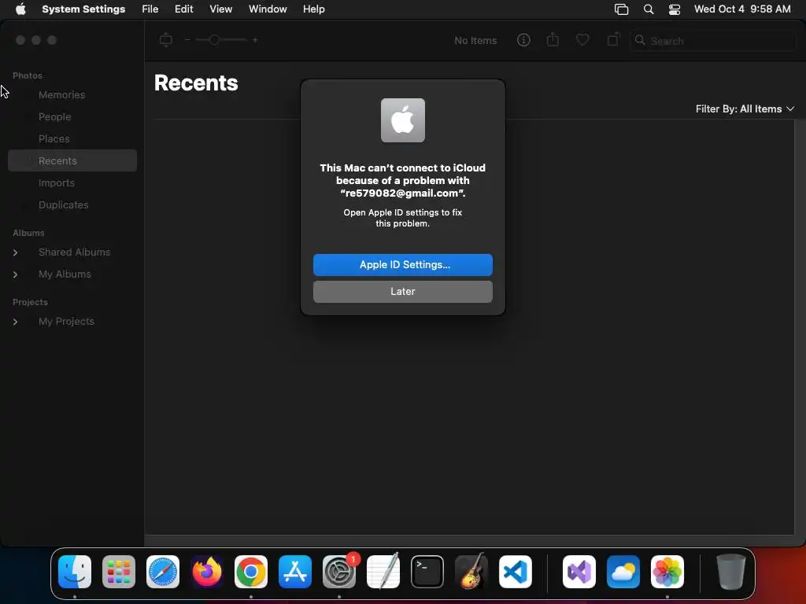Expand the My Albums chevron

(16, 274)
